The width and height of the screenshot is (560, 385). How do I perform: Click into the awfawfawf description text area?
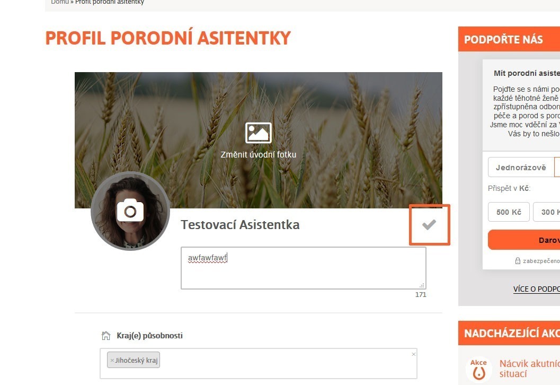pyautogui.click(x=304, y=268)
